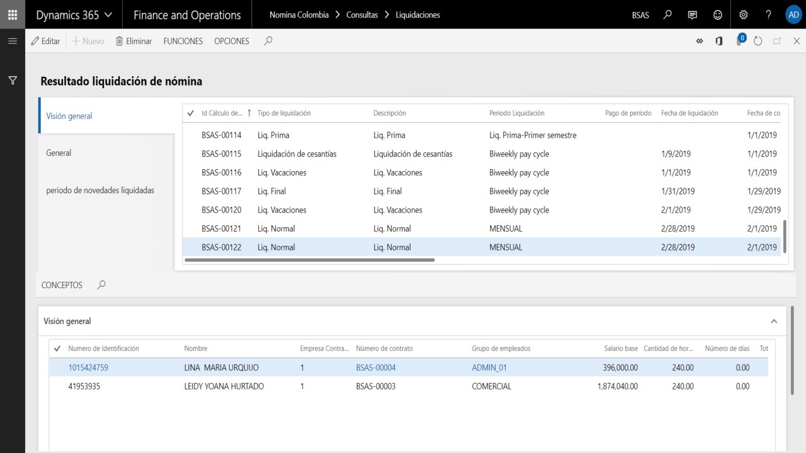Screen dimensions: 806x453
Task: Open the app launcher waffle icon
Action: tap(13, 14)
